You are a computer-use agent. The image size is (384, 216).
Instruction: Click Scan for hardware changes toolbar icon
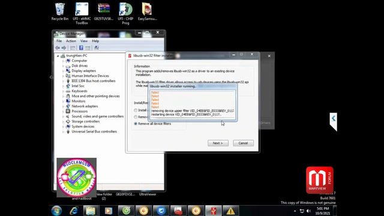click(x=97, y=48)
